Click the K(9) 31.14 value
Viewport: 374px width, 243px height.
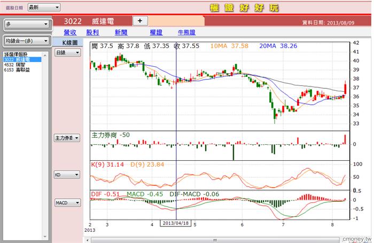pyautogui.click(x=107, y=164)
